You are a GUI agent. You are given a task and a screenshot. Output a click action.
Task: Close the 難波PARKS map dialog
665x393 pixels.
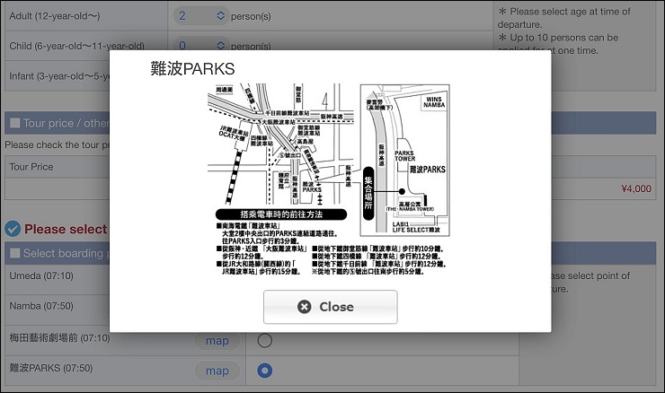(x=331, y=307)
